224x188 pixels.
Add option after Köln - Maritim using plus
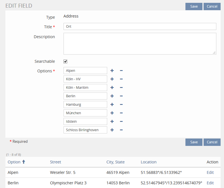112,88
